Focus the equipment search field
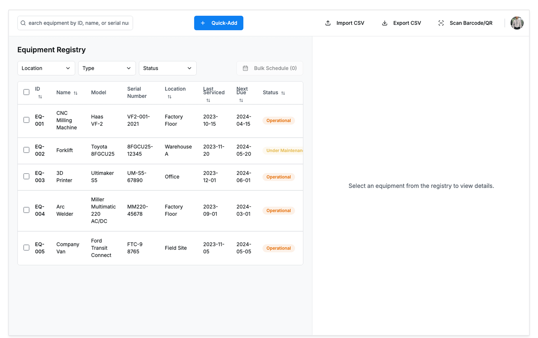This screenshot has height=338, width=538. tap(78, 23)
